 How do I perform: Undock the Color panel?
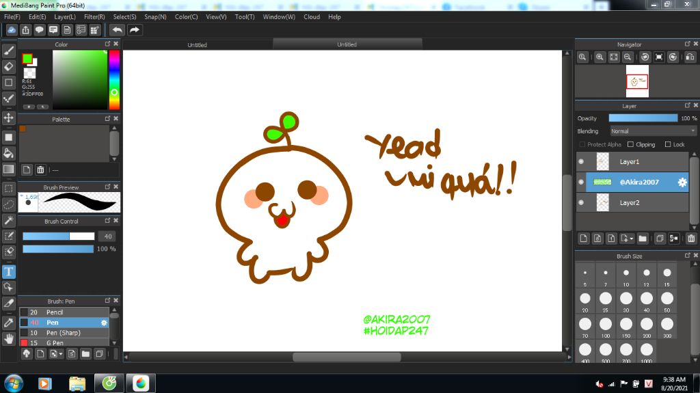click(107, 44)
